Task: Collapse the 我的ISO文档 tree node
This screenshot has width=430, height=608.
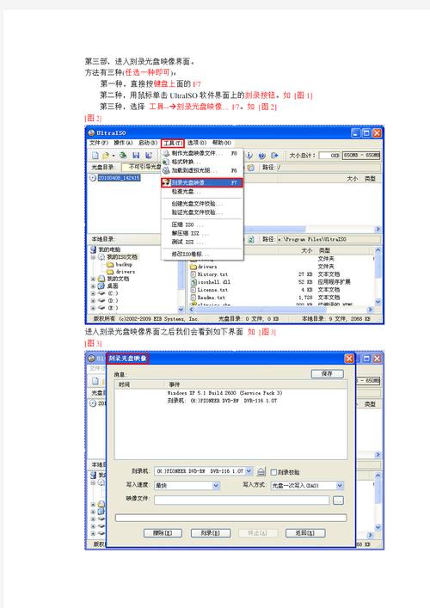Action: pyautogui.click(x=93, y=257)
